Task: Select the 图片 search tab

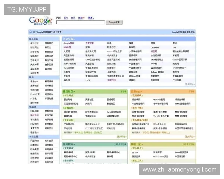Action: [66, 18]
